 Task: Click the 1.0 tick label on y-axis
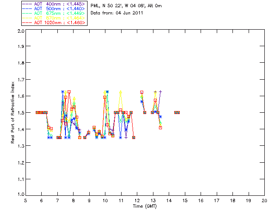20,195
